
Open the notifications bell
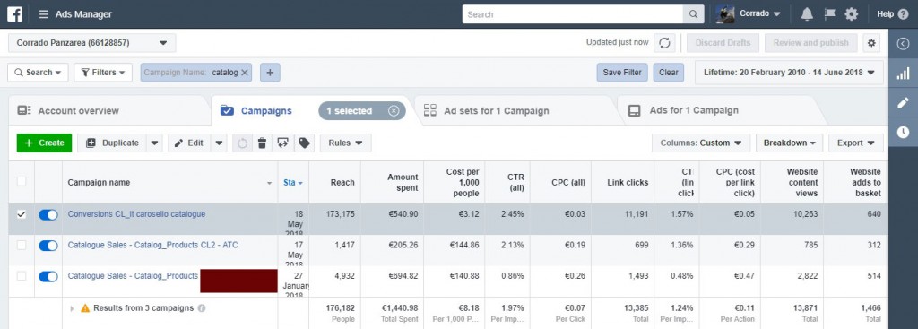point(807,14)
